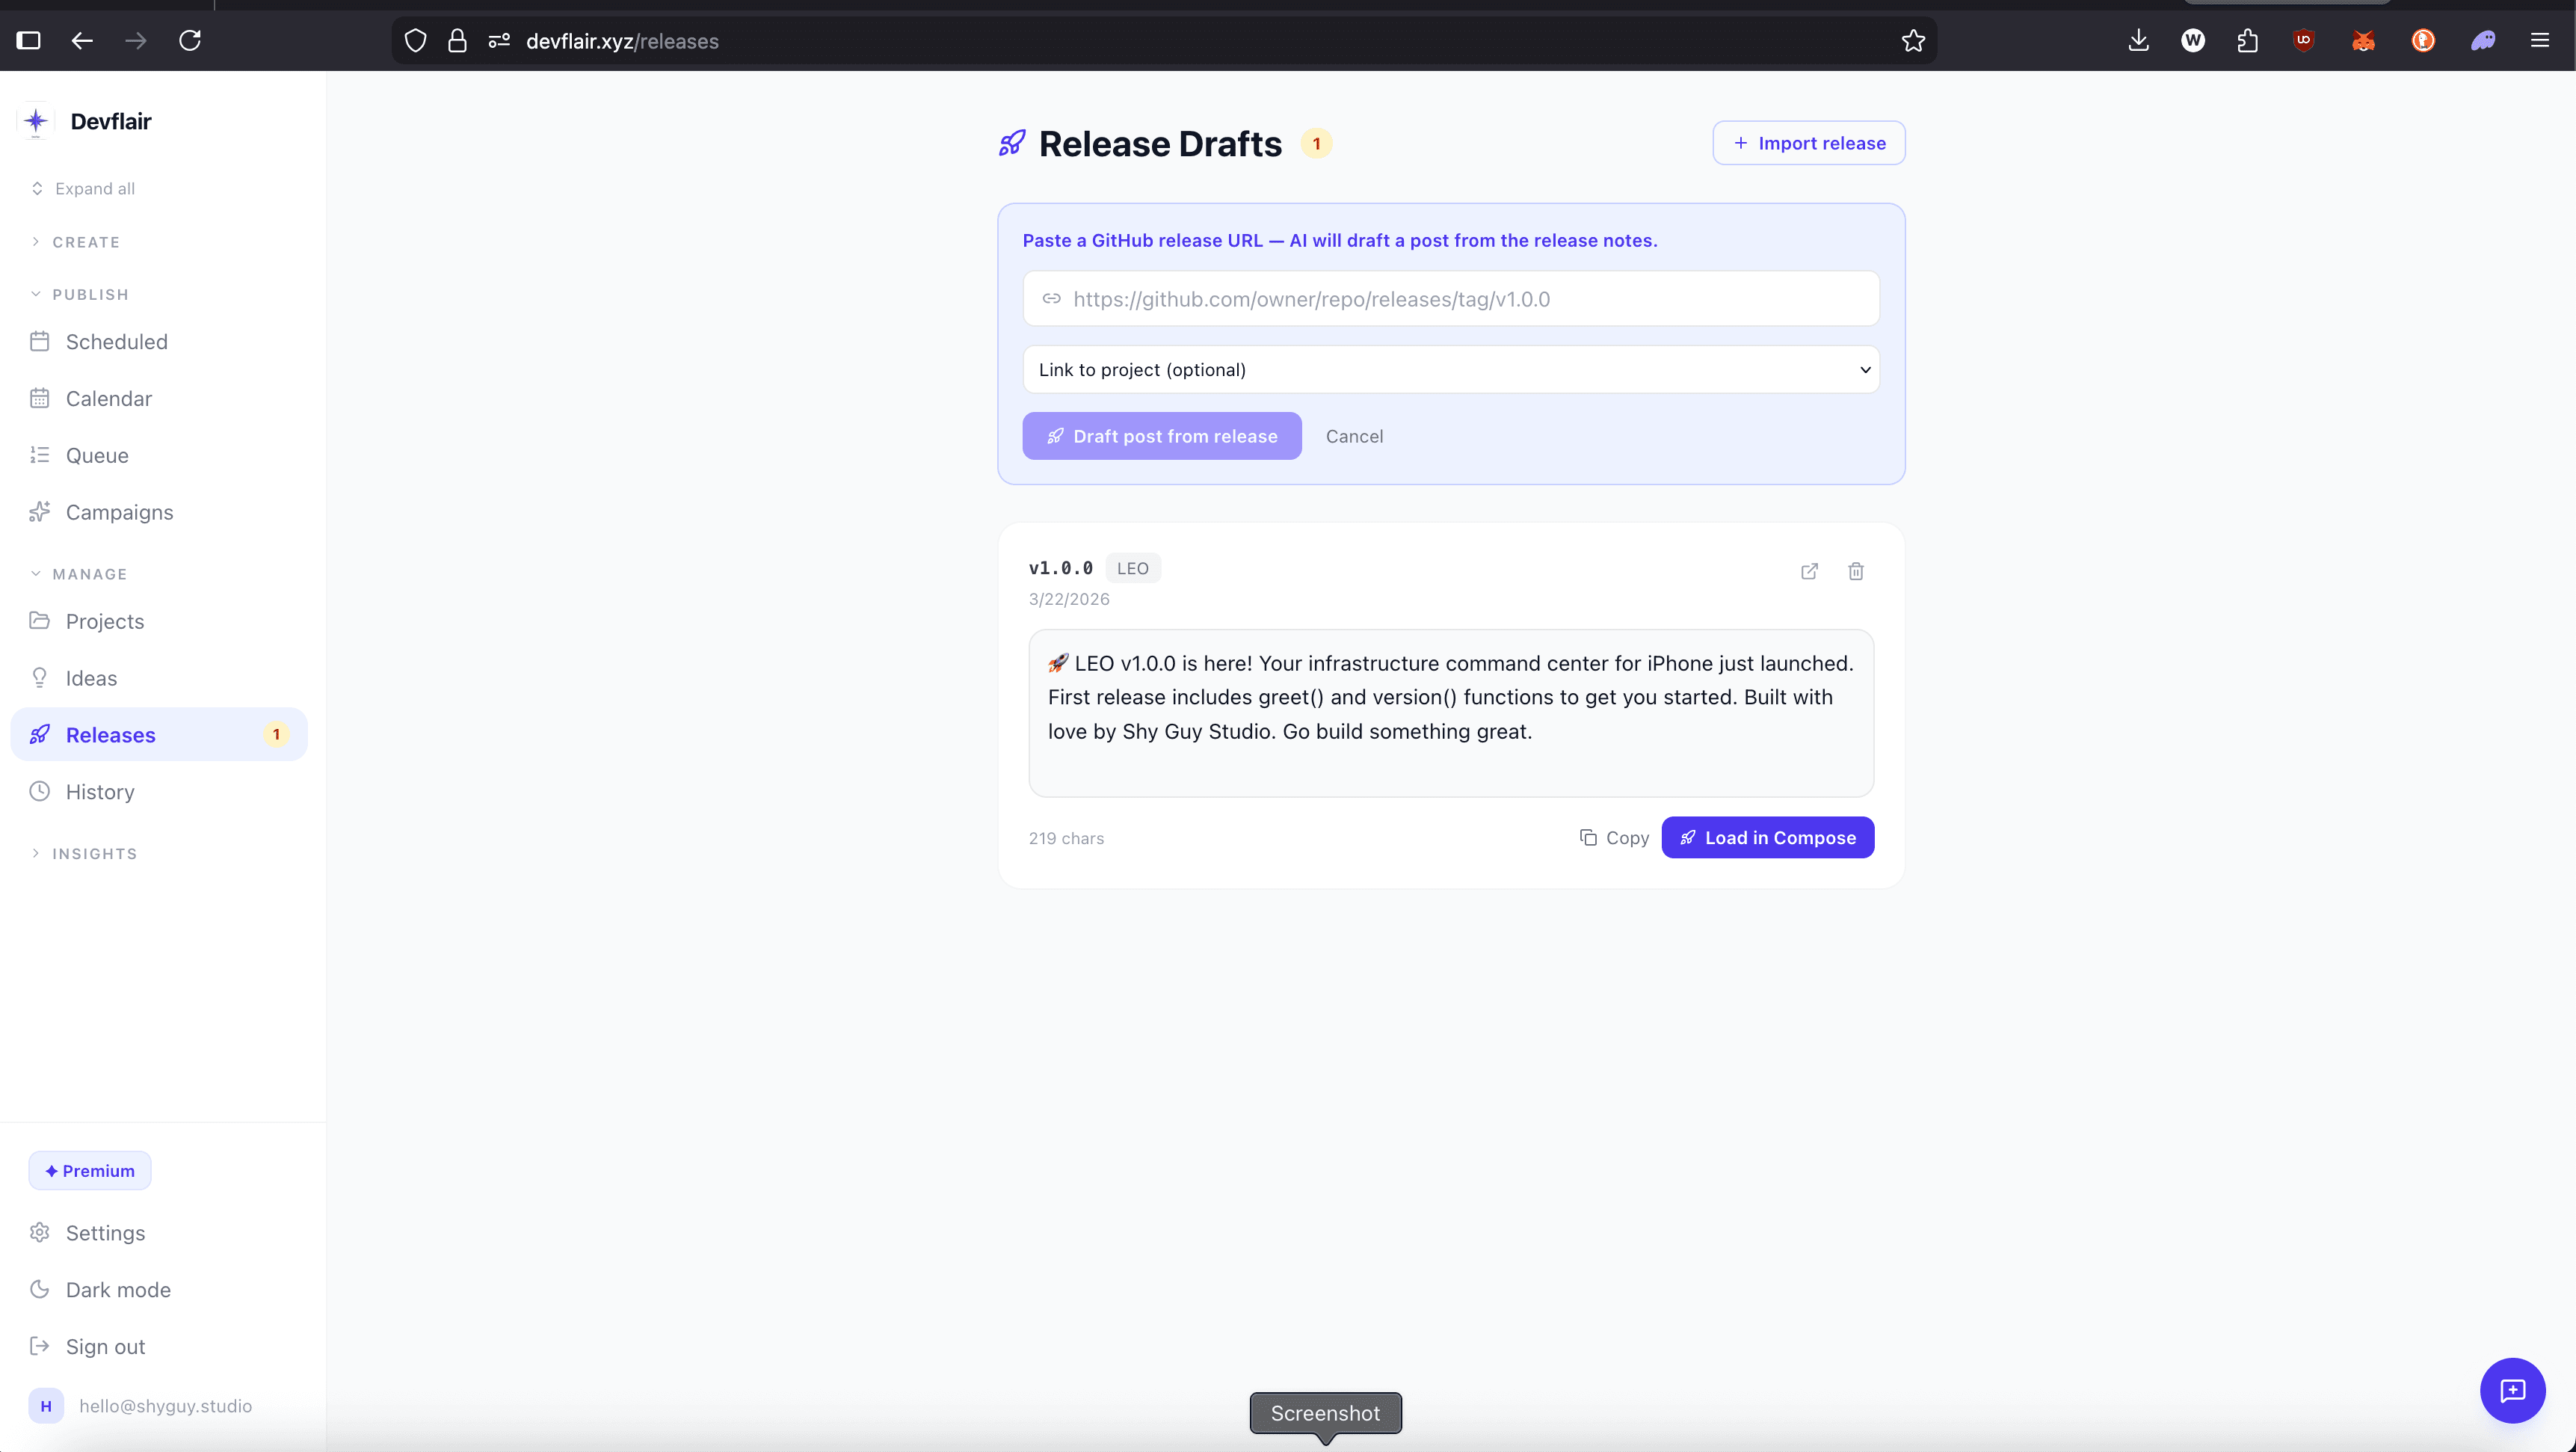2576x1452 pixels.
Task: Open the Queue section from sidebar
Action: (x=96, y=455)
